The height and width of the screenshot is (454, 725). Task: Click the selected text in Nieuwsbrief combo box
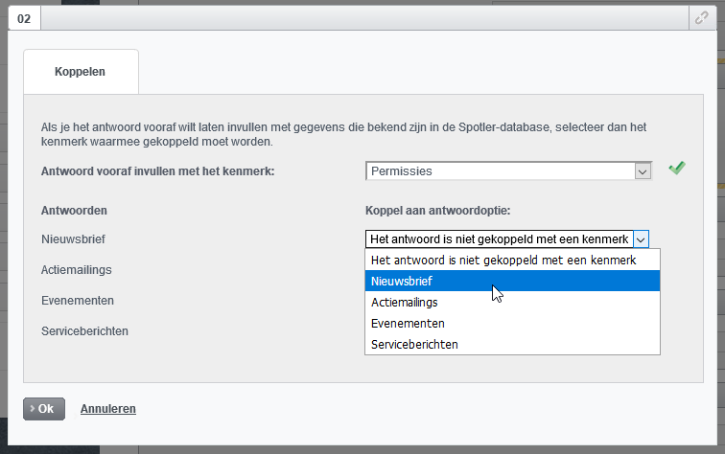(x=499, y=238)
